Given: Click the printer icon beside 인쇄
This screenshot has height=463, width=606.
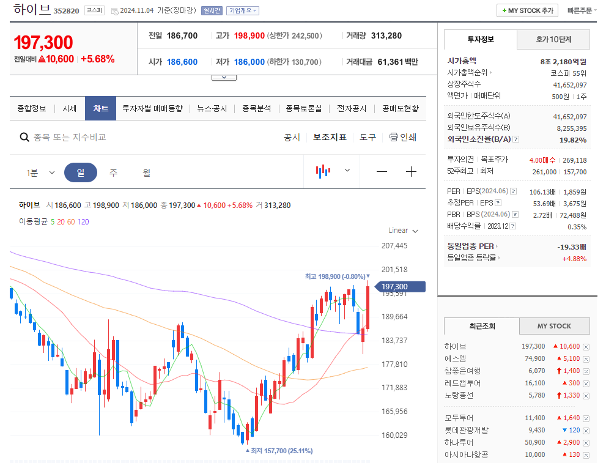Looking at the screenshot, I should pos(393,137).
